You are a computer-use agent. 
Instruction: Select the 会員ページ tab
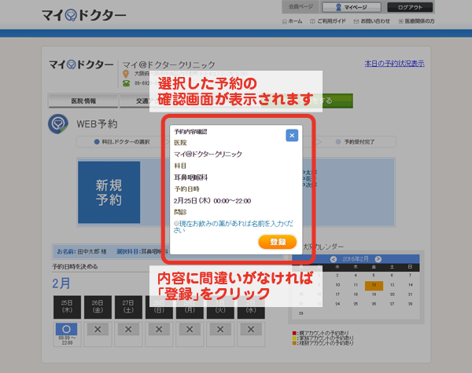point(301,6)
